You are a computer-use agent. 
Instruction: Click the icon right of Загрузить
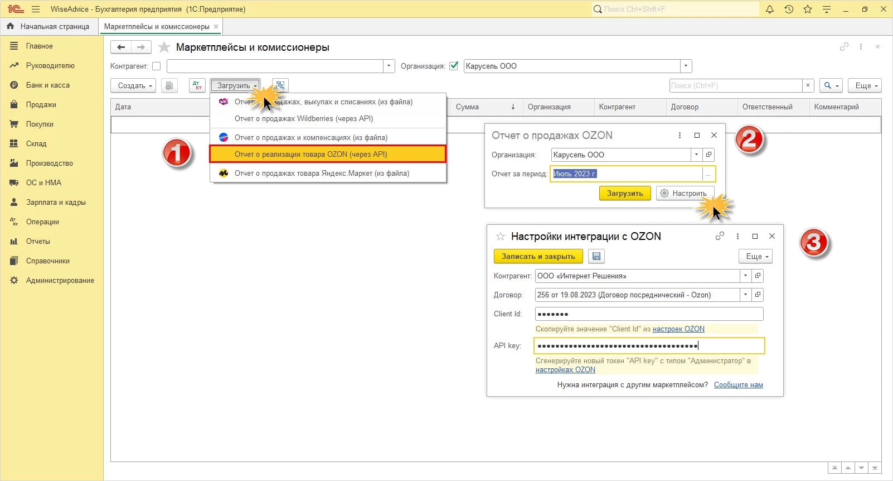point(280,85)
